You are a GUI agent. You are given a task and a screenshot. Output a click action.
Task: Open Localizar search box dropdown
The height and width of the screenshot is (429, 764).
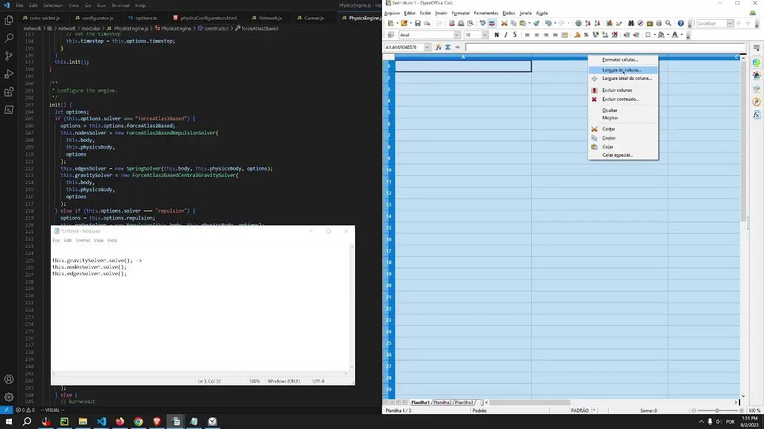click(730, 23)
